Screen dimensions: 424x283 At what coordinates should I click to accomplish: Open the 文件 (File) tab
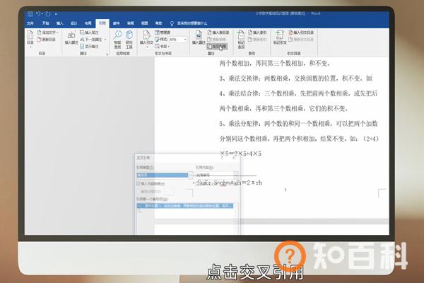click(x=30, y=23)
